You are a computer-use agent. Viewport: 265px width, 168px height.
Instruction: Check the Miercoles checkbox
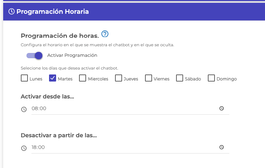pos(83,78)
